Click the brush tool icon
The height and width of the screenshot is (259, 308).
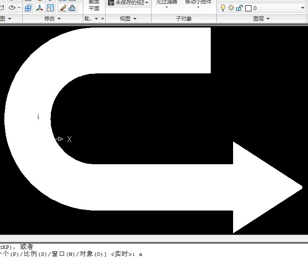(x=63, y=8)
